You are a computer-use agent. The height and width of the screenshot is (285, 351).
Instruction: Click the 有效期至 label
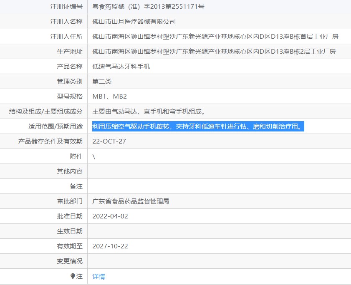pos(70,246)
